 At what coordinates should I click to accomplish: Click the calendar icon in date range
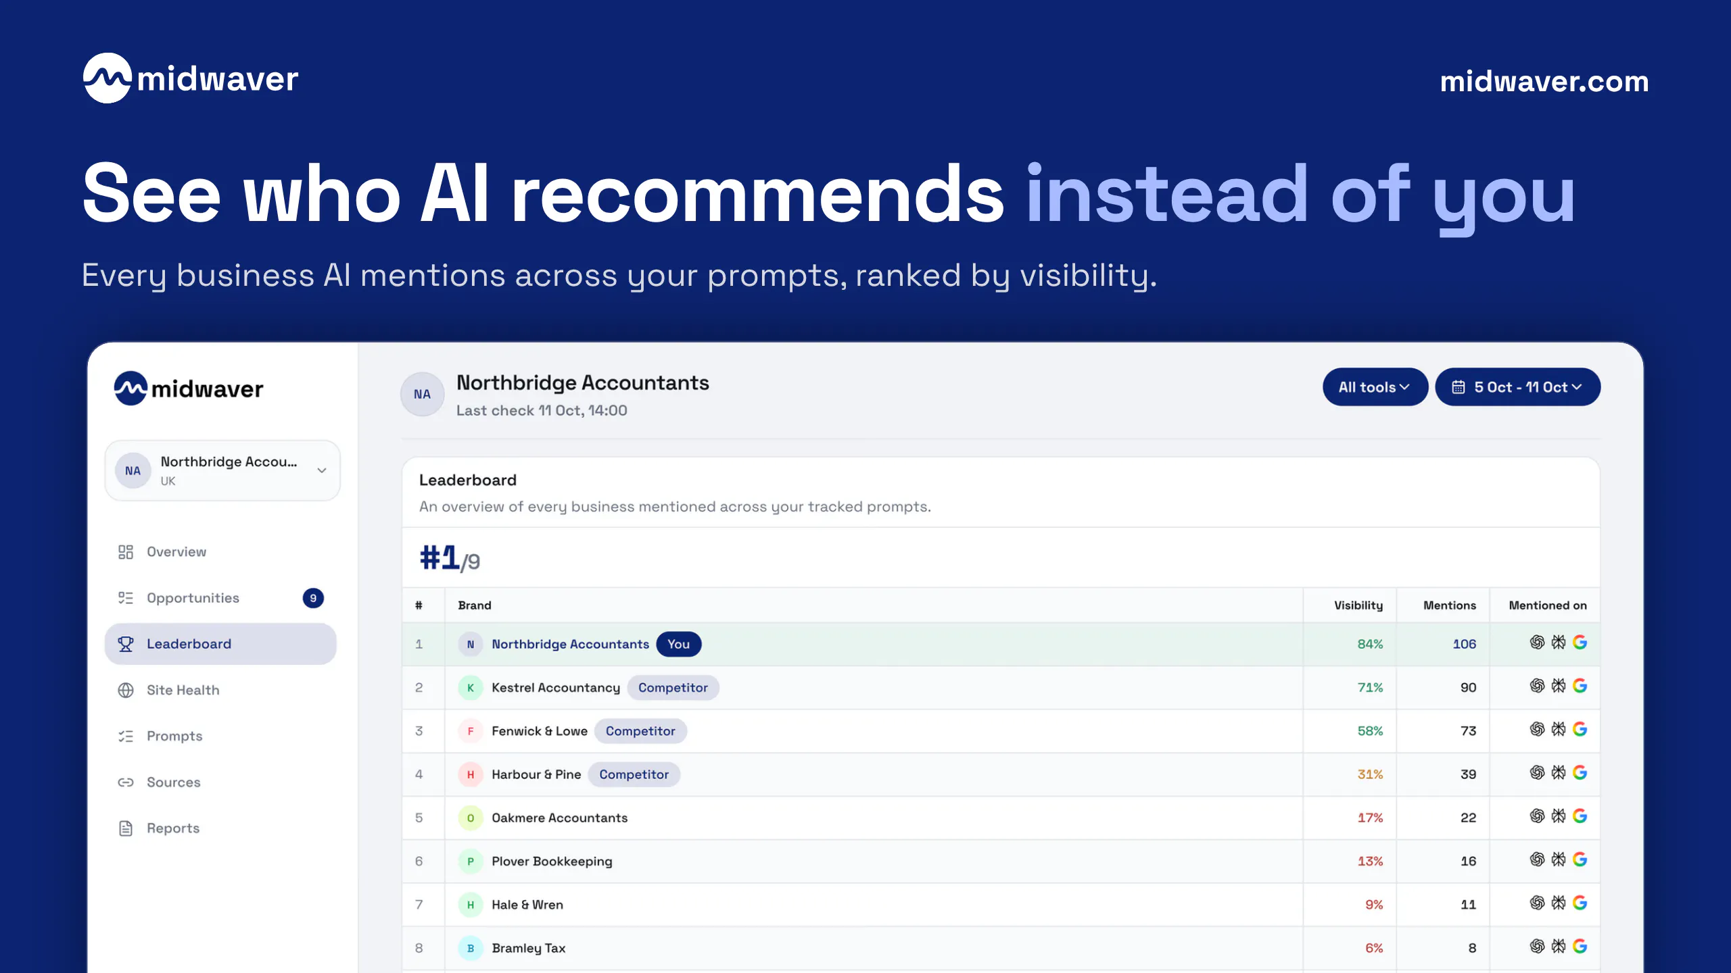[x=1459, y=387]
